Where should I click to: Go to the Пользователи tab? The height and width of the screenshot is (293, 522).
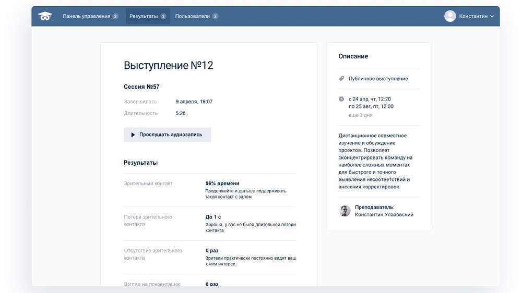click(x=193, y=16)
